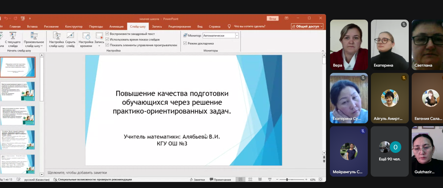Viewport: 443px width, 188px height.
Task: Disable Режим докладчика checkbox
Action: coord(185,44)
